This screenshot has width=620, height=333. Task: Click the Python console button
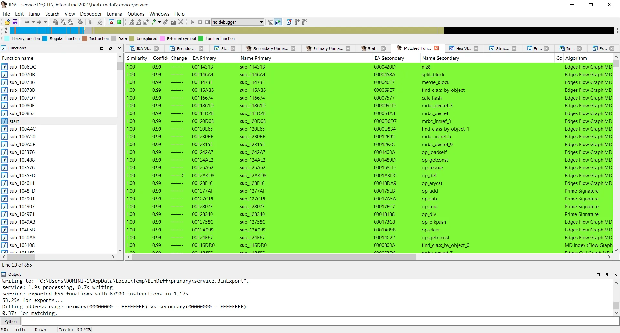coord(11,321)
